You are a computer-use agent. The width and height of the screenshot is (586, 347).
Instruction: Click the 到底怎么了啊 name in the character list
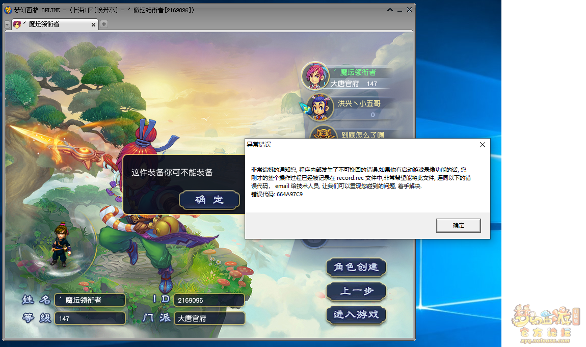(362, 135)
